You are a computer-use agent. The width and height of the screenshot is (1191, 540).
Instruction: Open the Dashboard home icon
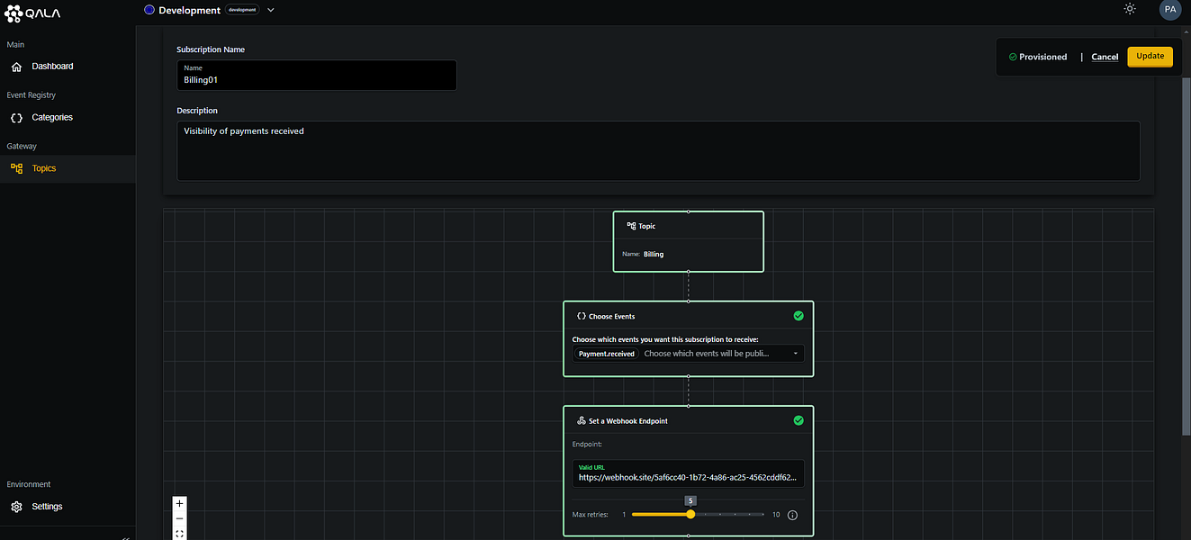pos(16,67)
